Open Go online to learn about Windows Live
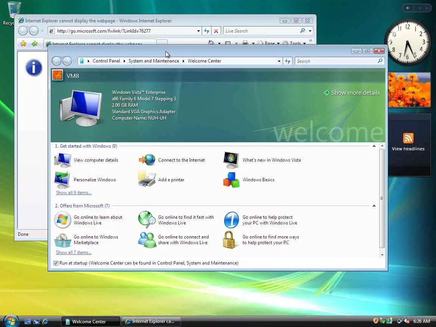Viewport: 436px width, 327px height. (89, 220)
